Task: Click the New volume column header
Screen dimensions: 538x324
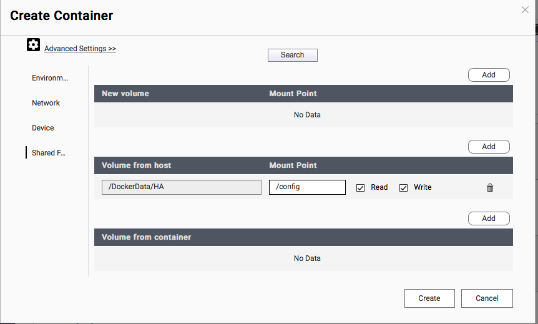Action: (x=125, y=94)
